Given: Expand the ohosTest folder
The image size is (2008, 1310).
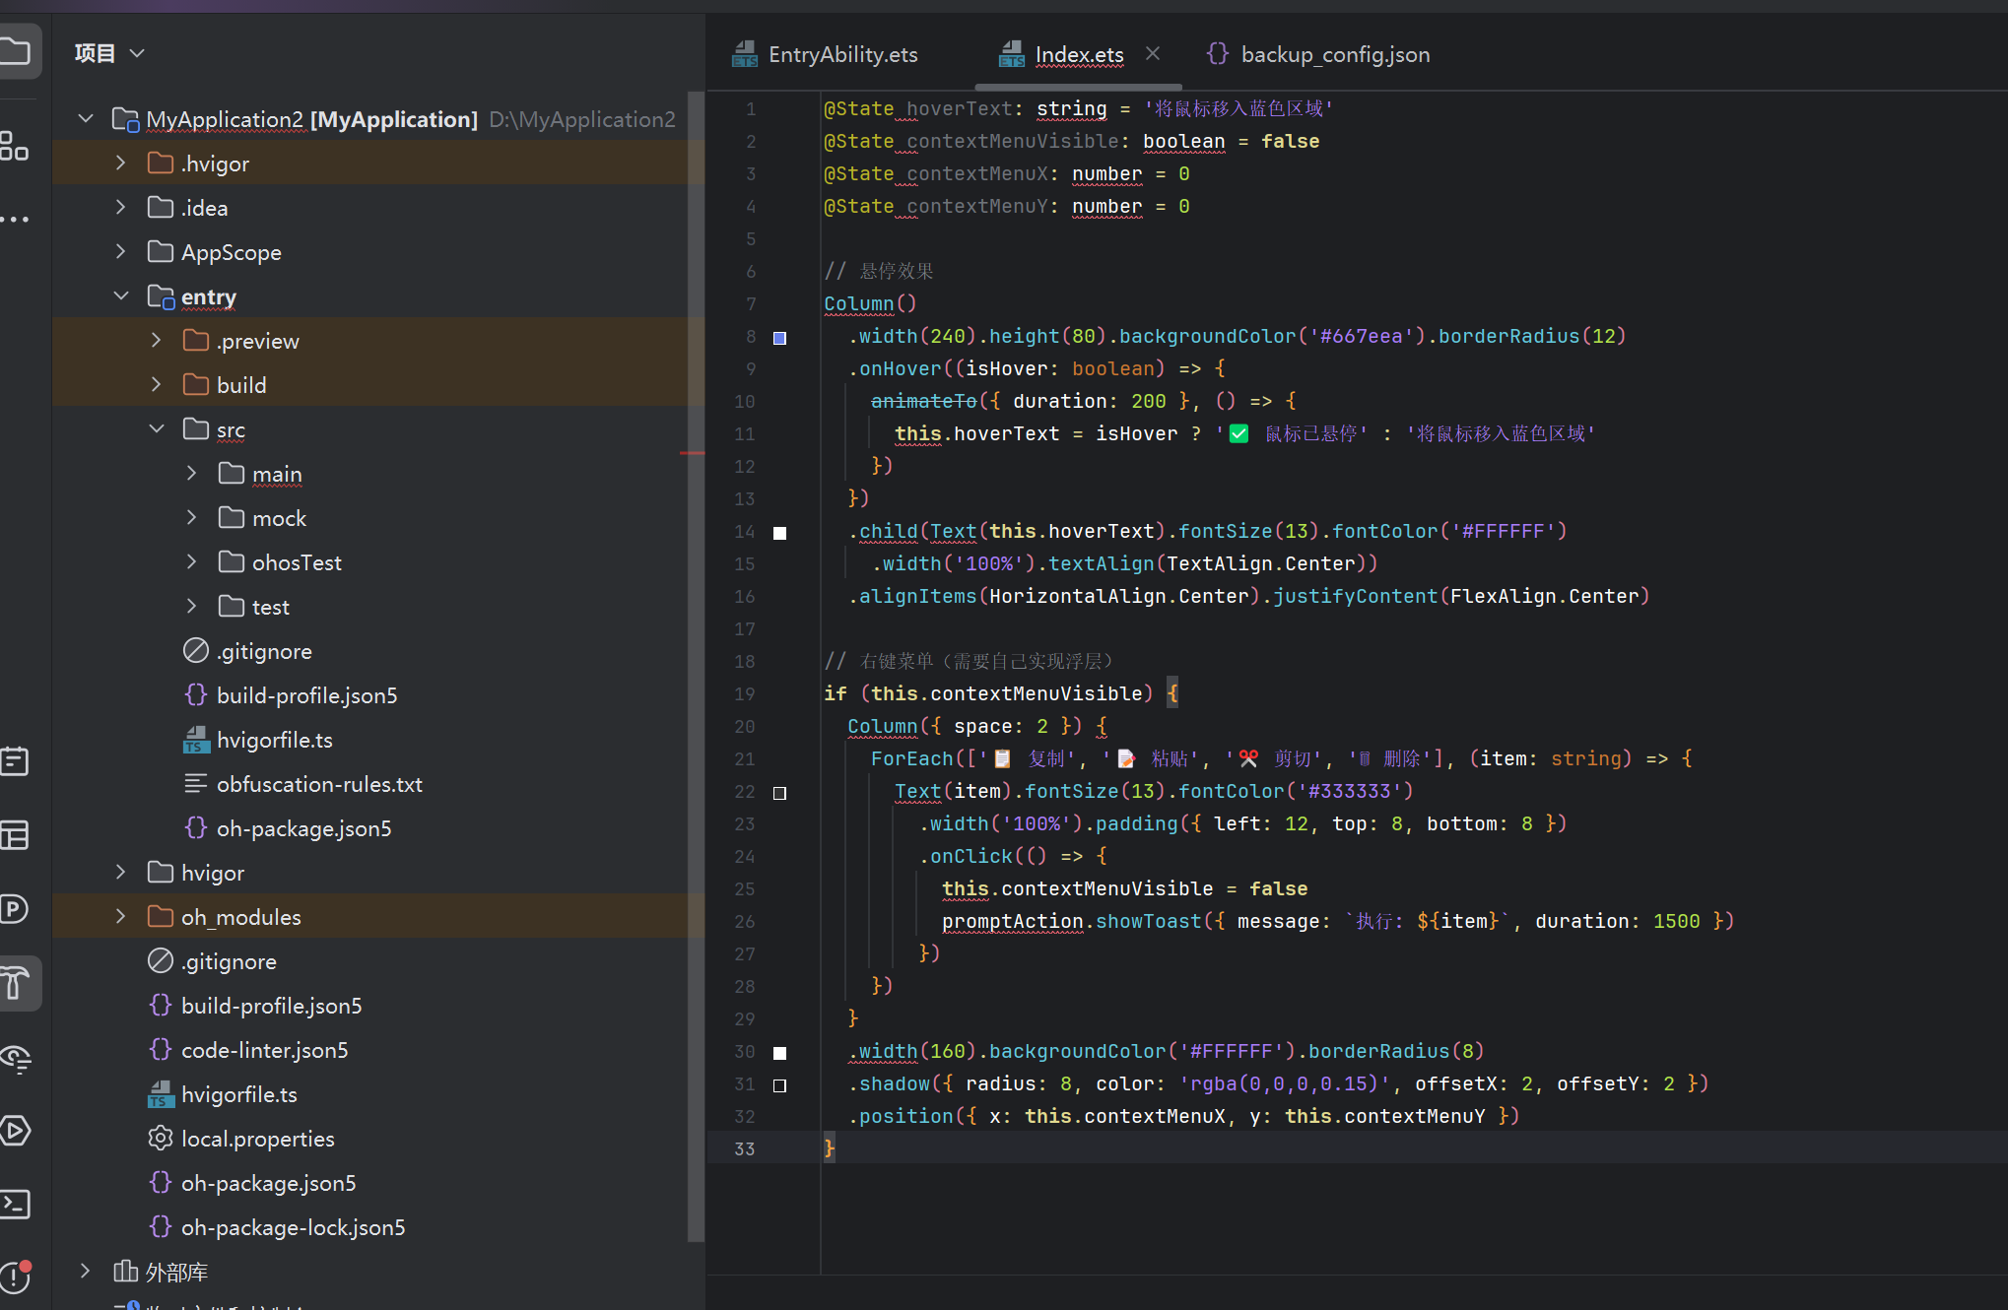Looking at the screenshot, I should tap(192, 561).
